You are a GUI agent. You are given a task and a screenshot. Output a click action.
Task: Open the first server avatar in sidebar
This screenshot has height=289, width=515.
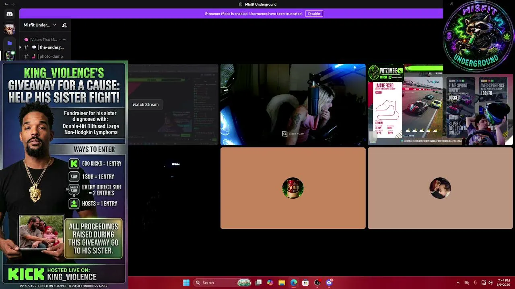click(10, 29)
